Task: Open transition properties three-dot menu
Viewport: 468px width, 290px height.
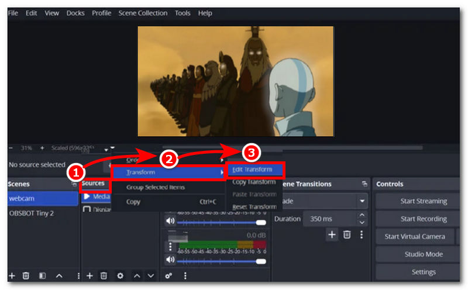Action: pos(362,235)
